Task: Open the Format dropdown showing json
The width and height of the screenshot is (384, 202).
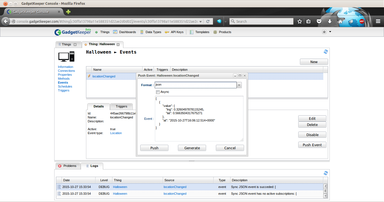Action: click(239, 85)
